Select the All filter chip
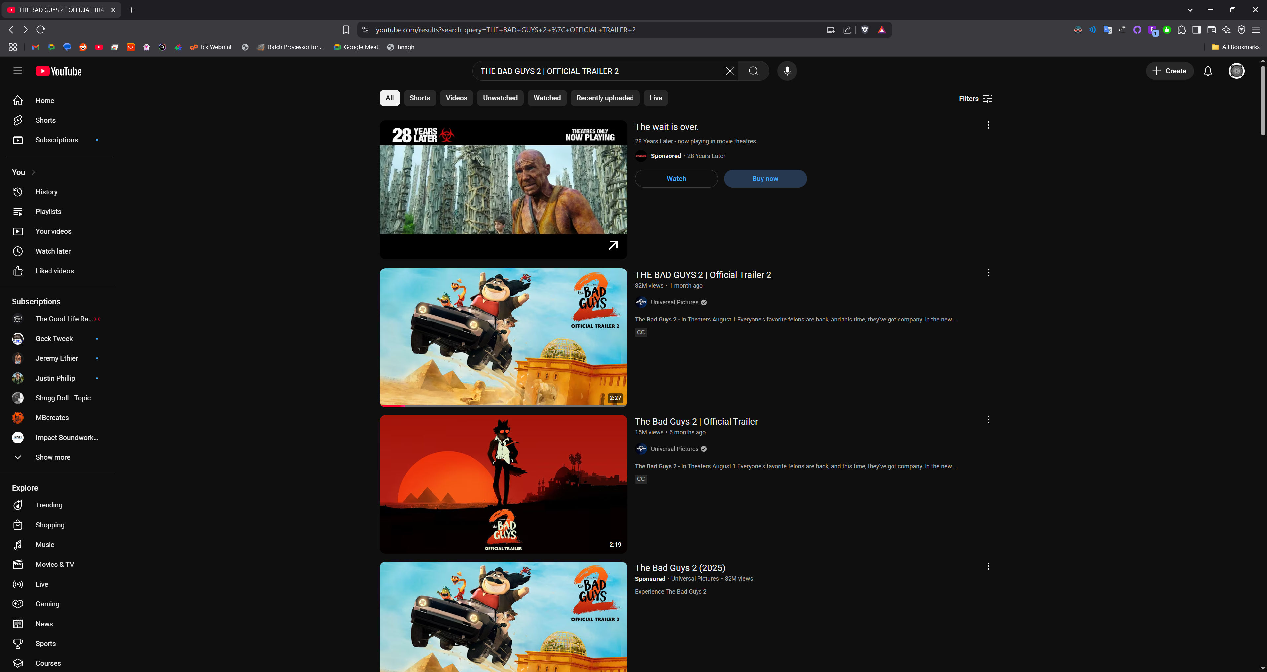The image size is (1267, 672). pos(390,98)
